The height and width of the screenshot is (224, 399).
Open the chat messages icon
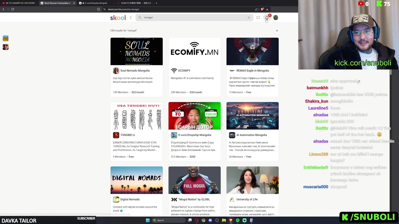click(x=258, y=18)
